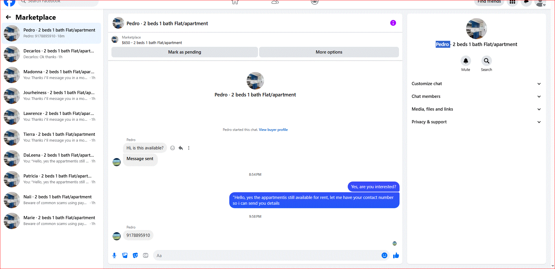Open the GIF picker
Image resolution: width=555 pixels, height=269 pixels.
pyautogui.click(x=146, y=255)
